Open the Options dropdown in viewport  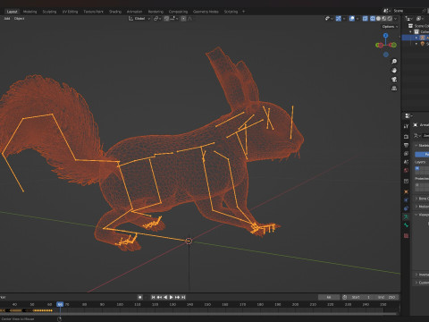pos(390,27)
